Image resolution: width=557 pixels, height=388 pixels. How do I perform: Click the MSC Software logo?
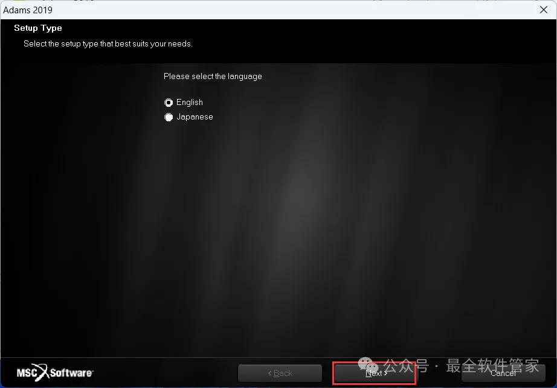[55, 372]
